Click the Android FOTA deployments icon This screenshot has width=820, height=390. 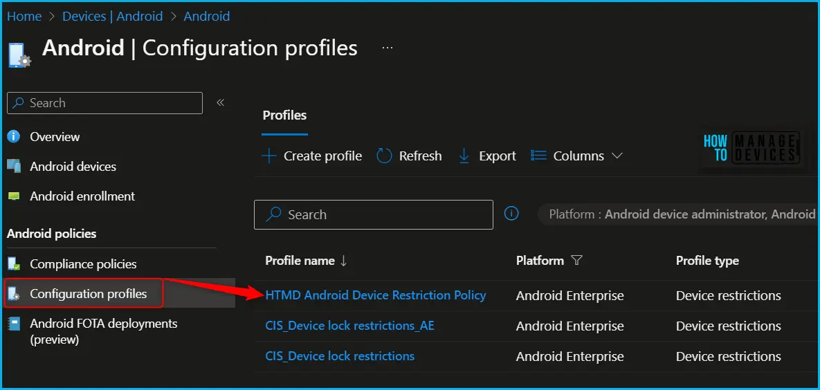tap(14, 324)
